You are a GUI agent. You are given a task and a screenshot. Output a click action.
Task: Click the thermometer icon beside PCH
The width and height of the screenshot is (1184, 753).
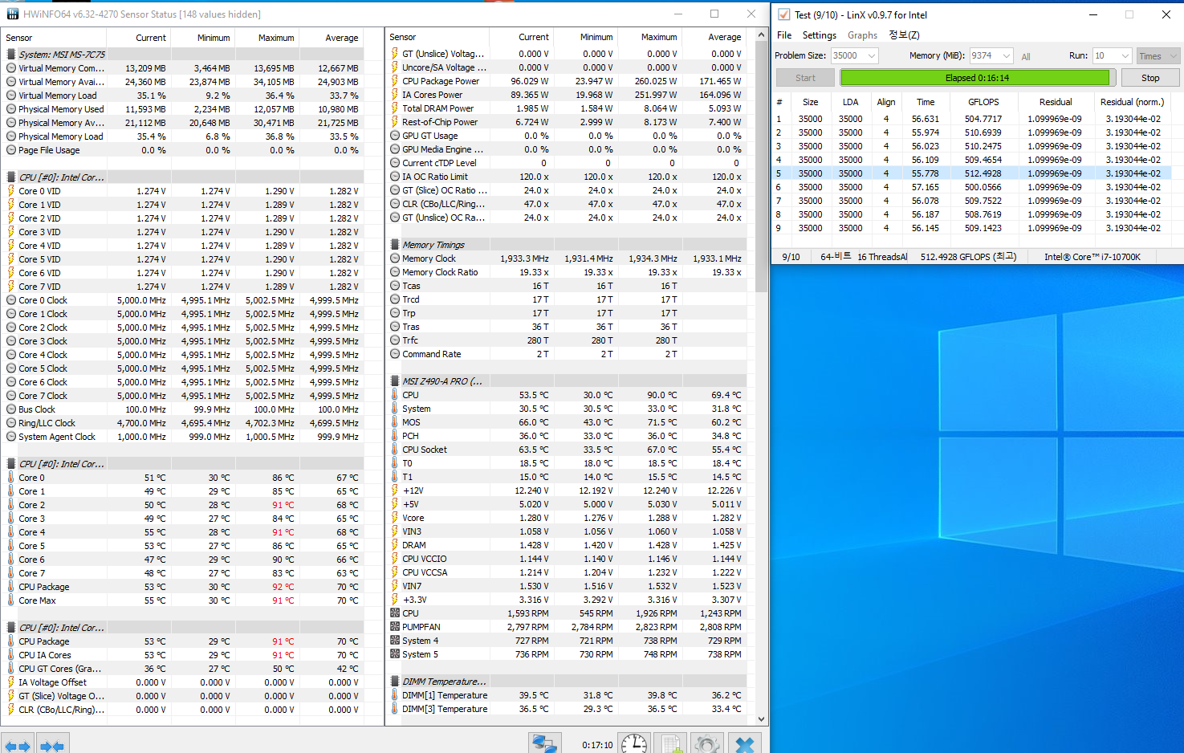tap(395, 436)
